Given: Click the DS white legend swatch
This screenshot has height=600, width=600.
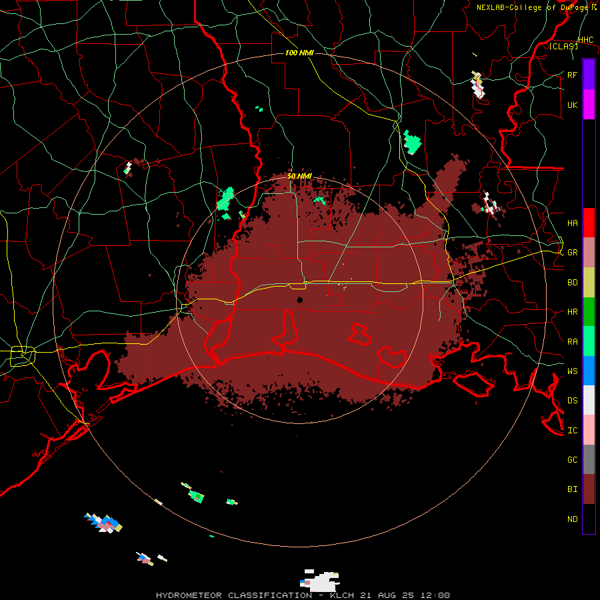Looking at the screenshot, I should tap(589, 400).
